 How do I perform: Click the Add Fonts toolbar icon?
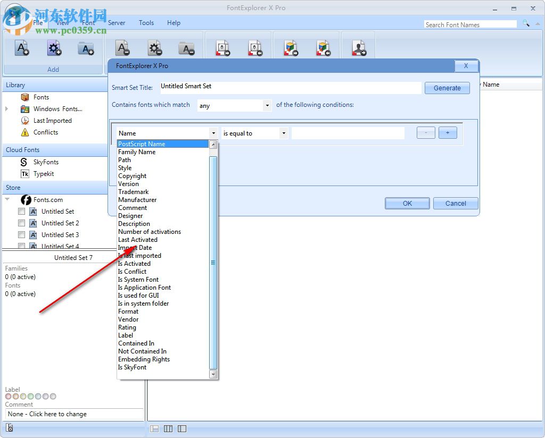point(21,48)
